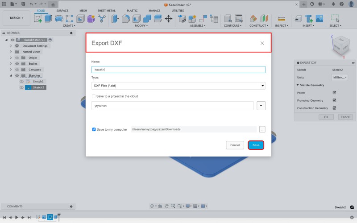Toggle visibility of Sketch1

(21, 82)
